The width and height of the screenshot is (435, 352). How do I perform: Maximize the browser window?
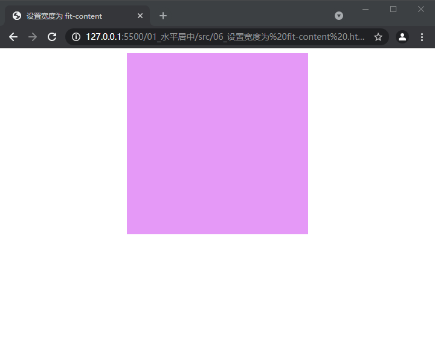point(393,9)
